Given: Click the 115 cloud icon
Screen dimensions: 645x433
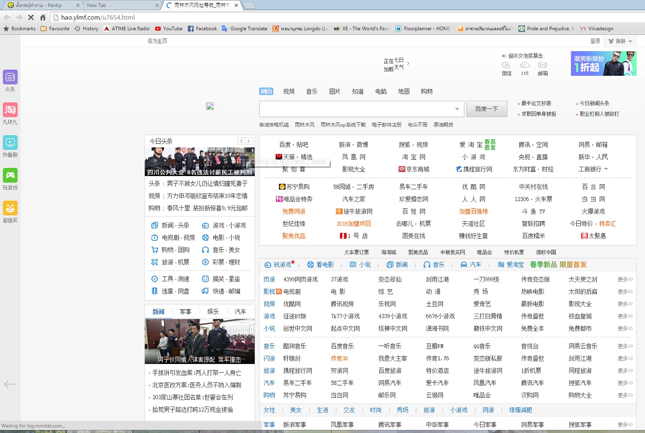Looking at the screenshot, I should [525, 66].
